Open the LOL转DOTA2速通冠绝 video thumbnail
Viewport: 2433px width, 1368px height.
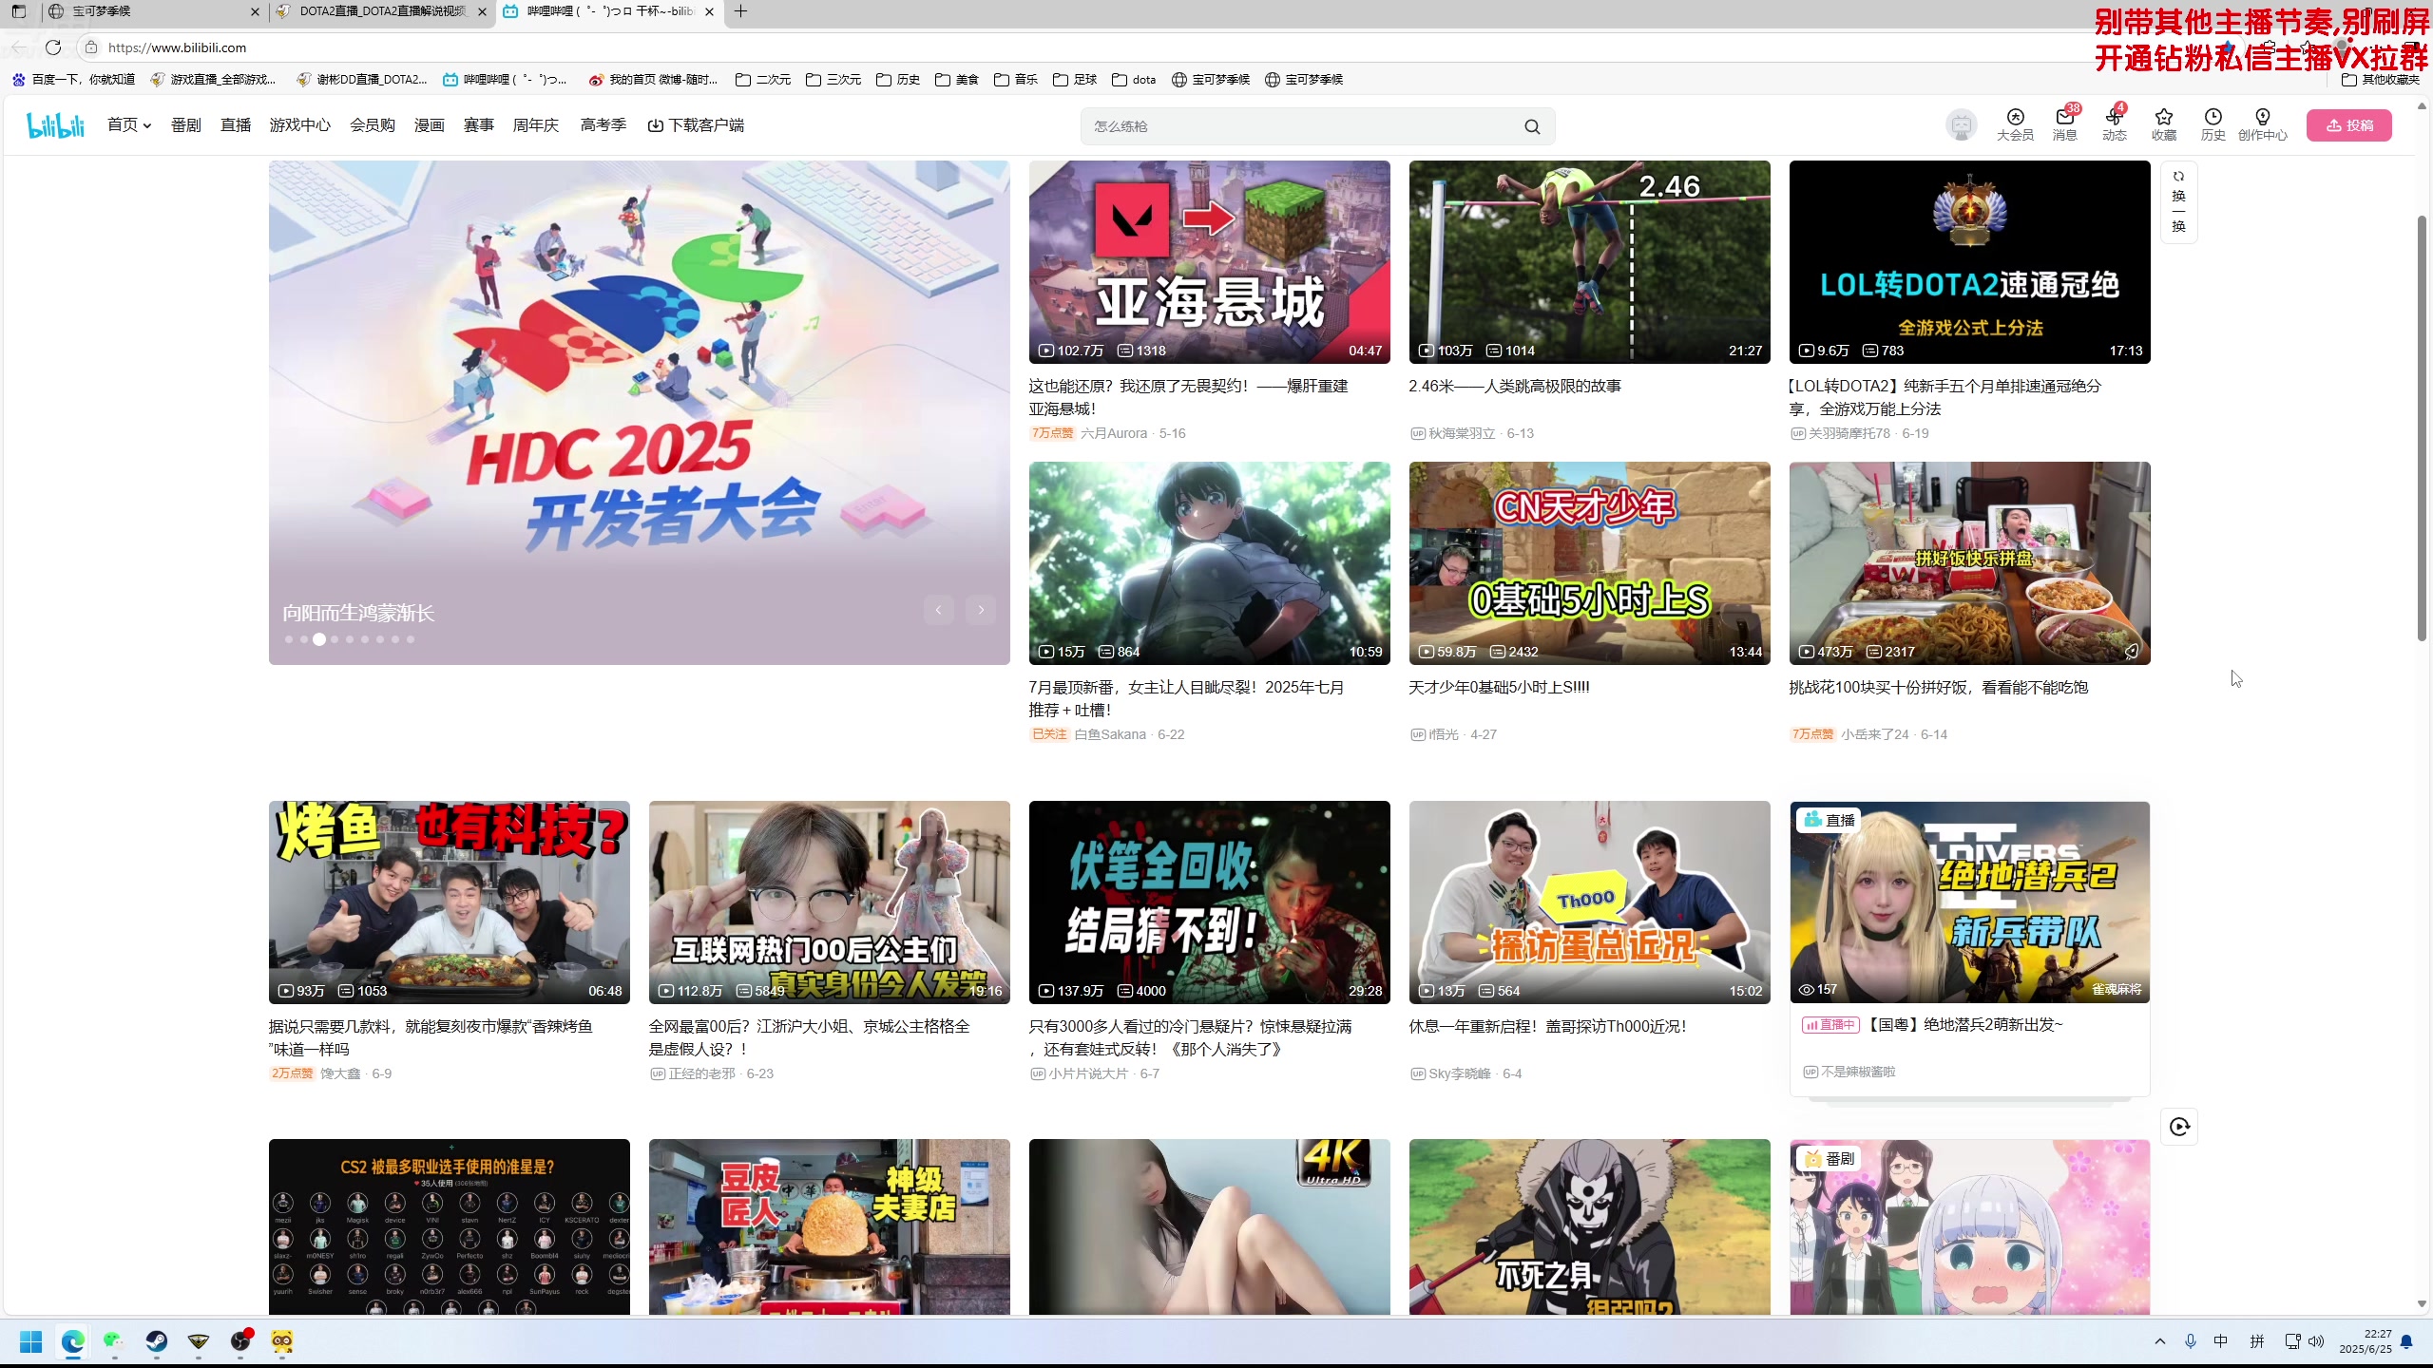[x=1969, y=261]
